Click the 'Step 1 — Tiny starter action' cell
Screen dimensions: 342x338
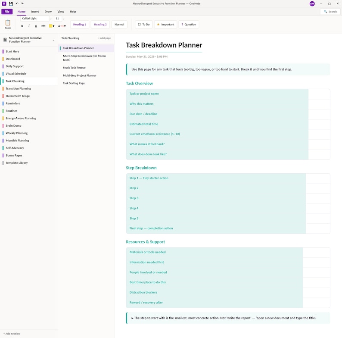pos(216,178)
